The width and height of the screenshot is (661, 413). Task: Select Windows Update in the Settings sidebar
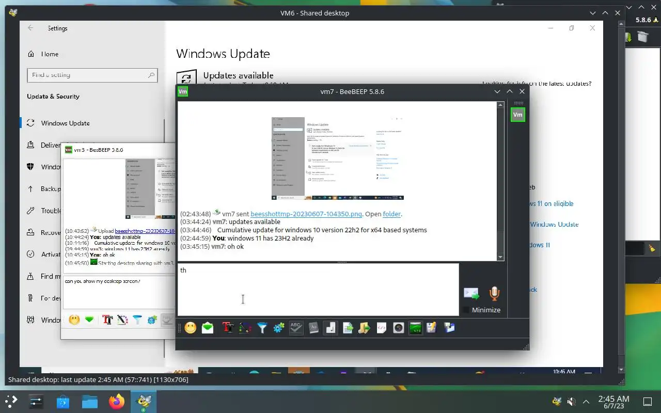click(x=65, y=123)
